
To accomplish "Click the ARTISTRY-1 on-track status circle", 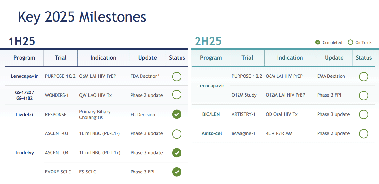I will [364, 114].
